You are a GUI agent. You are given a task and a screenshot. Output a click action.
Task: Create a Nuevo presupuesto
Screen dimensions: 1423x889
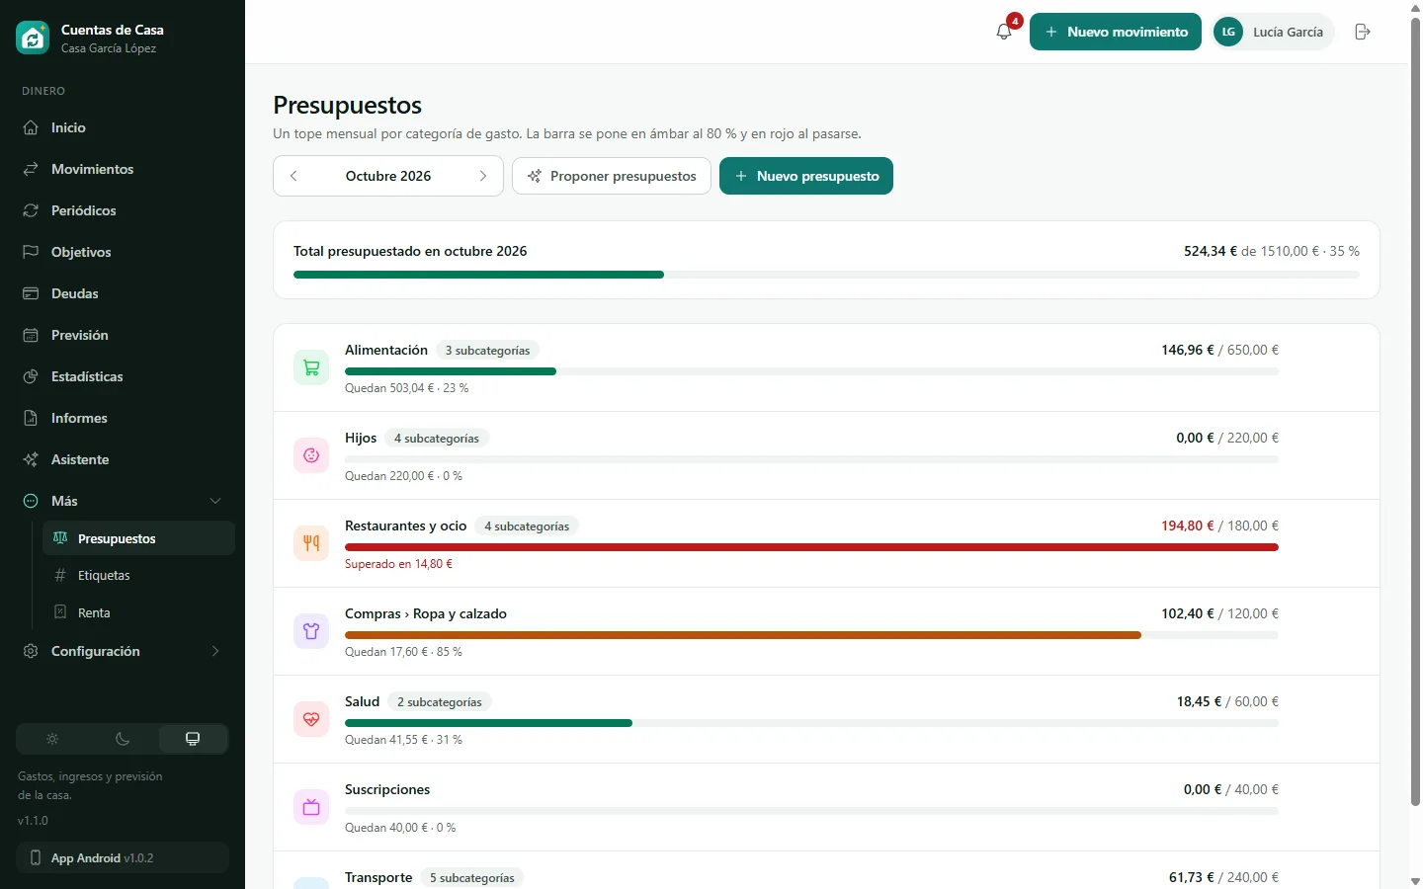806,176
